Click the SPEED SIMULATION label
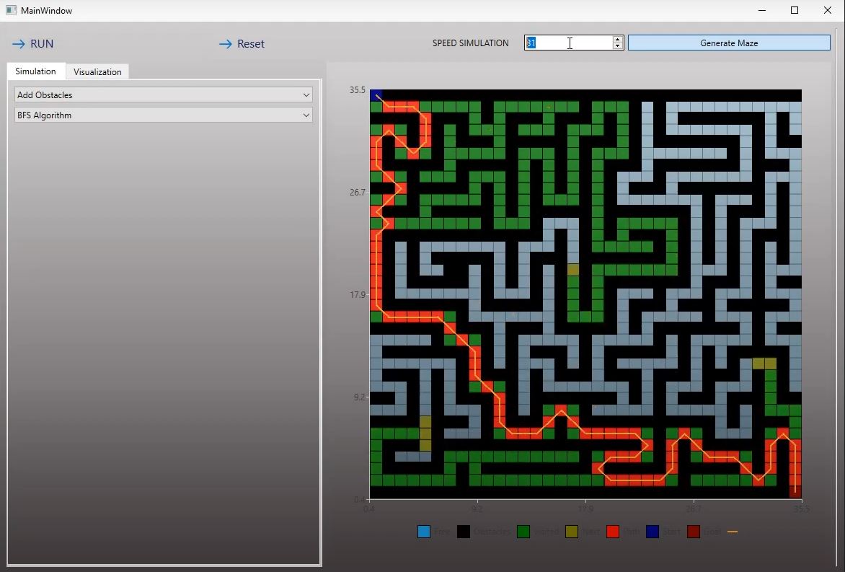 click(471, 43)
